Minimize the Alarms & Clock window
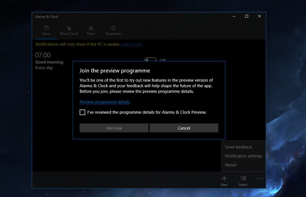Image resolution: width=306 pixels, height=197 pixels. [234, 16]
